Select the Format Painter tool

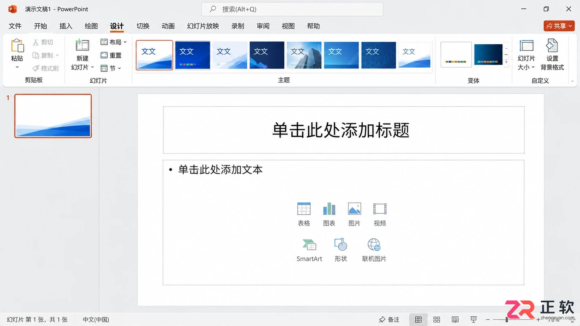tap(45, 68)
